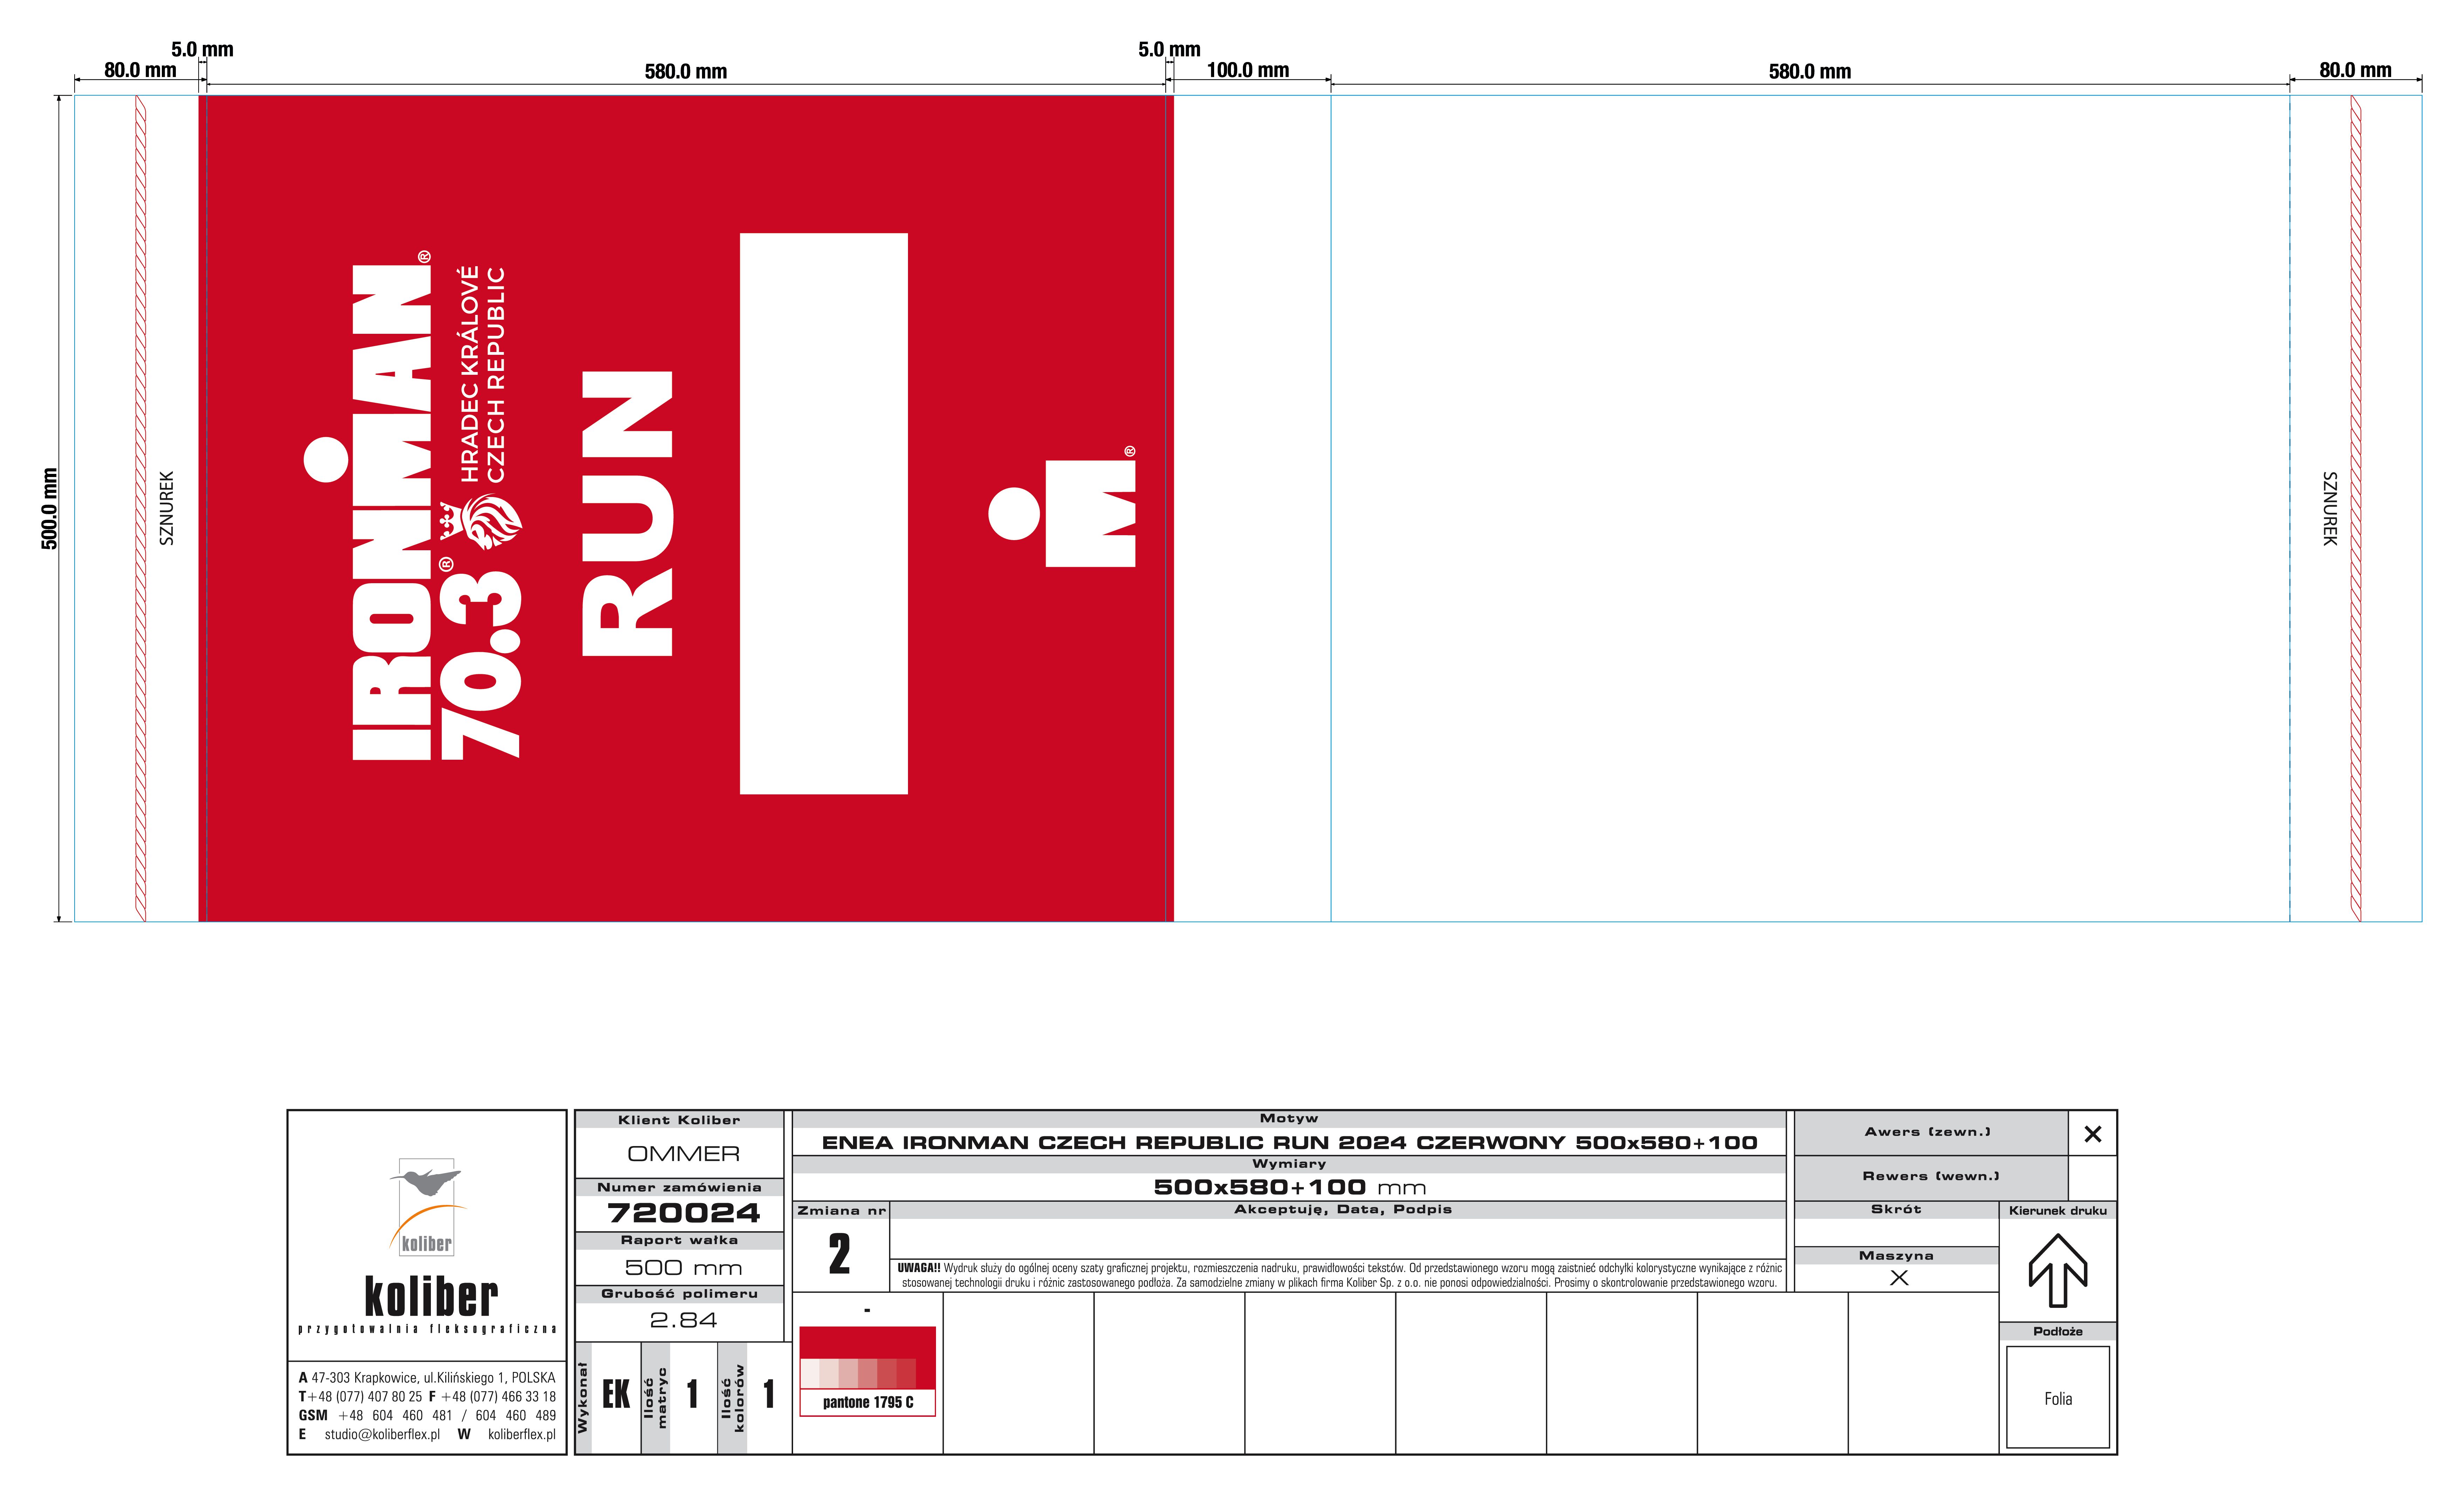
Task: Click the Grubość polimeru header
Action: tap(679, 1293)
